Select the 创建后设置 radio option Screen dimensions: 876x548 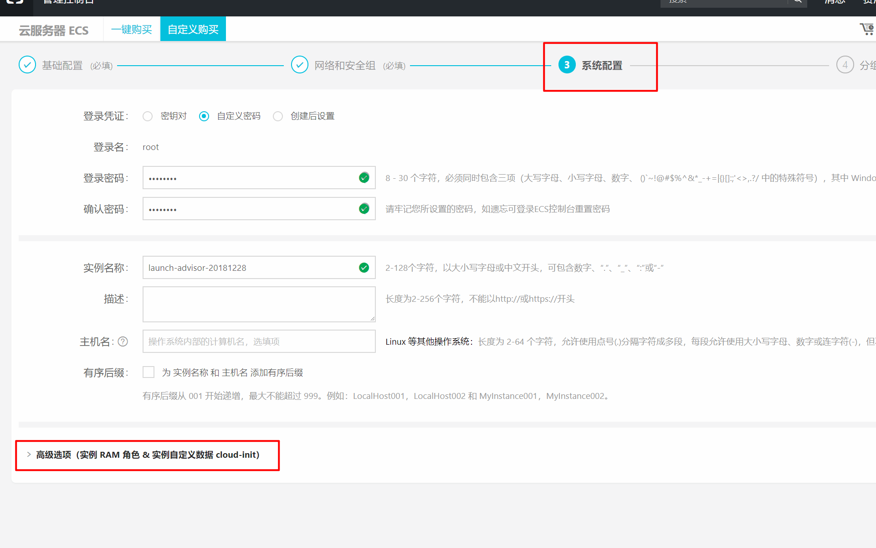tap(278, 116)
